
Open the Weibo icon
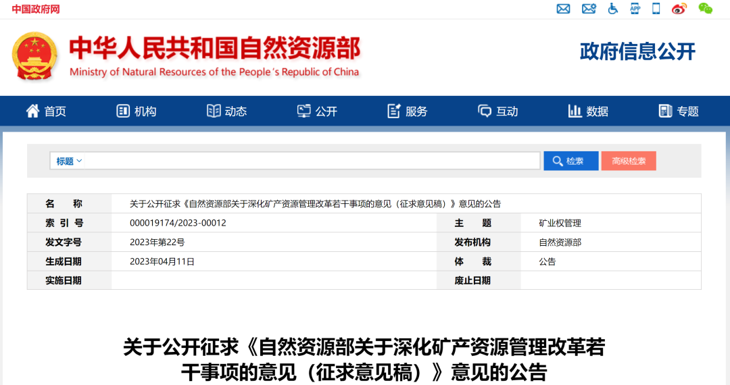coord(679,9)
